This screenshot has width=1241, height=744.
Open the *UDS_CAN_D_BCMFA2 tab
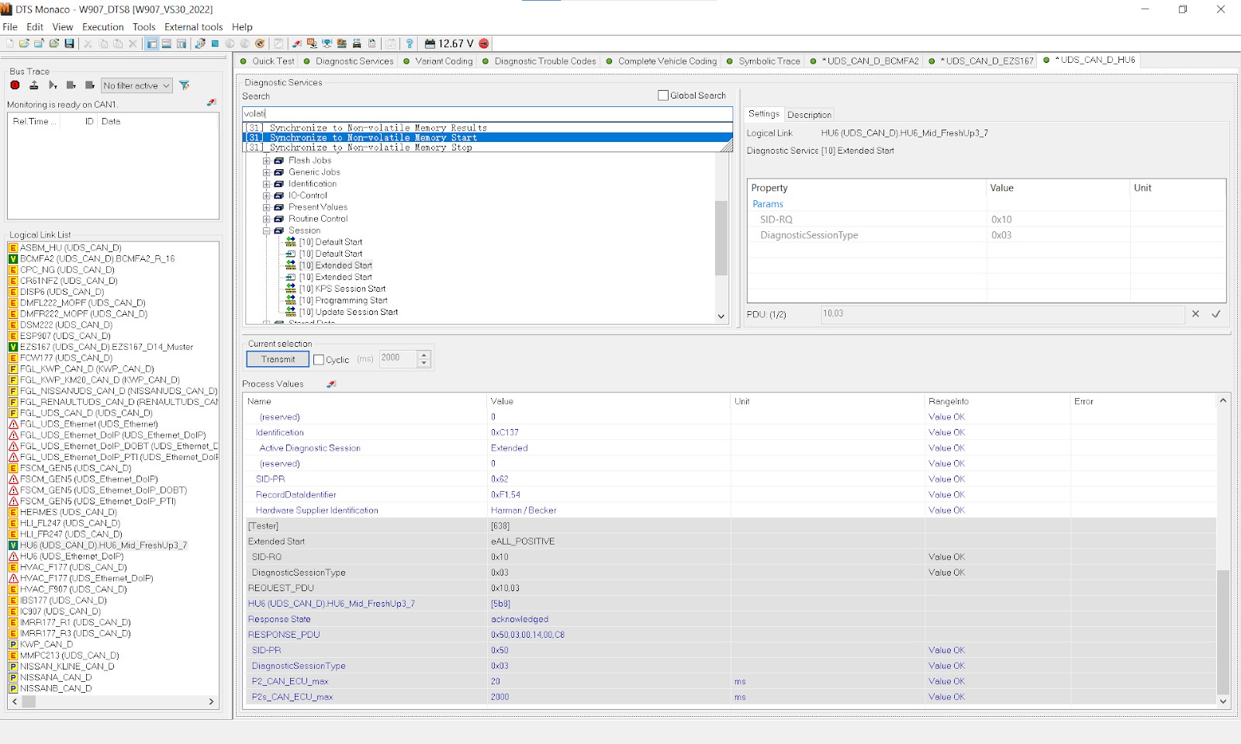tap(865, 61)
